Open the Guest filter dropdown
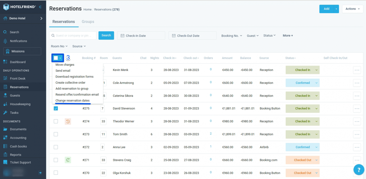This screenshot has width=366, height=179. [253, 36]
